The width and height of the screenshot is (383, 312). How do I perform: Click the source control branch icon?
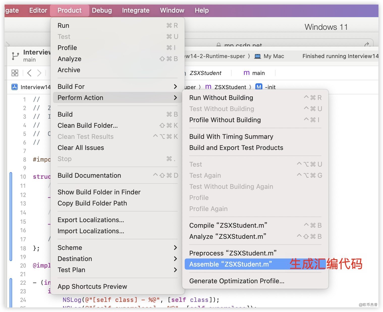coord(15,56)
